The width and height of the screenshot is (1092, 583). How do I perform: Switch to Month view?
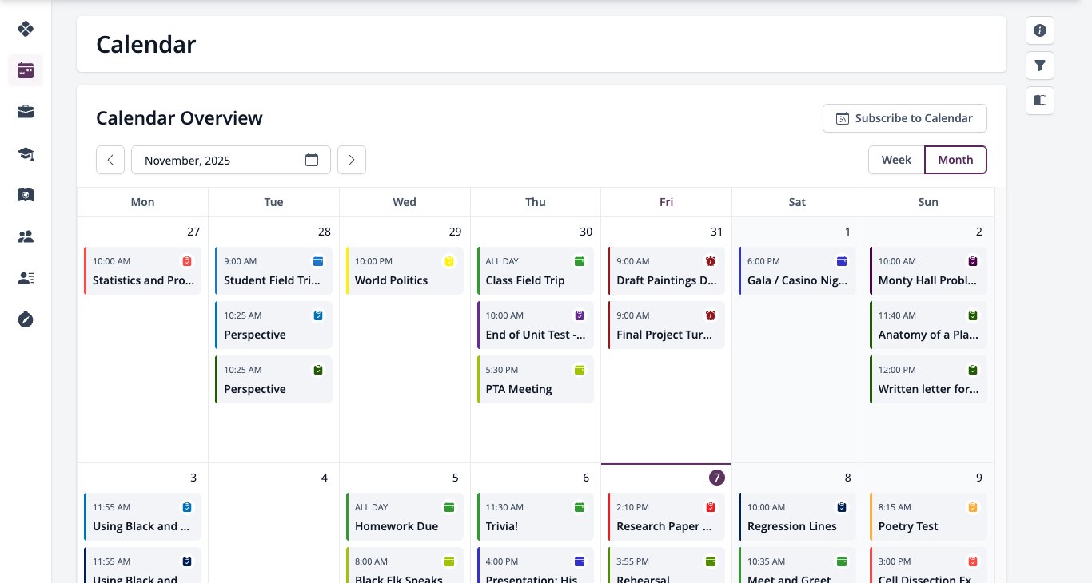pos(955,160)
